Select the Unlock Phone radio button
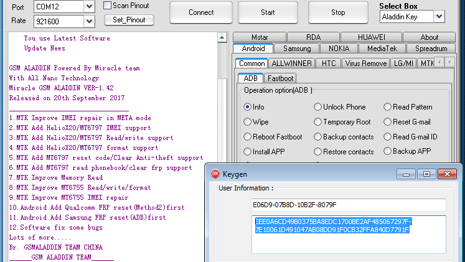The width and height of the screenshot is (465, 262). 317,106
